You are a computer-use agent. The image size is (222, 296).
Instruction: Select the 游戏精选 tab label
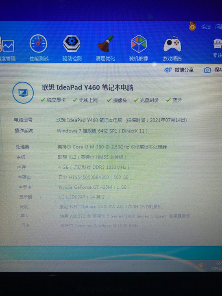pyautogui.click(x=172, y=59)
